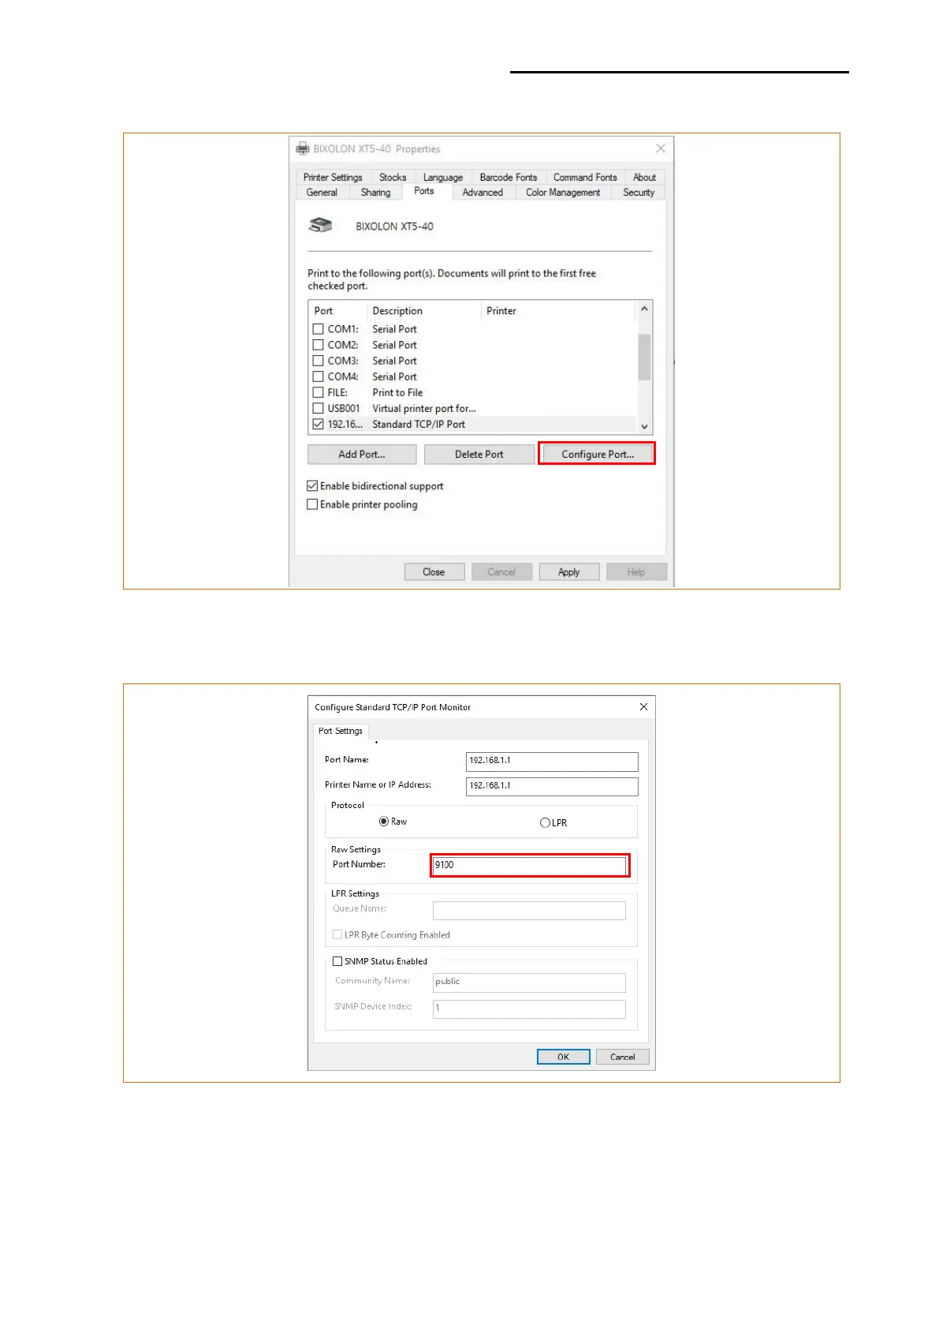This screenshot has width=939, height=1329.
Task: Switch to the Security tab
Action: [639, 193]
